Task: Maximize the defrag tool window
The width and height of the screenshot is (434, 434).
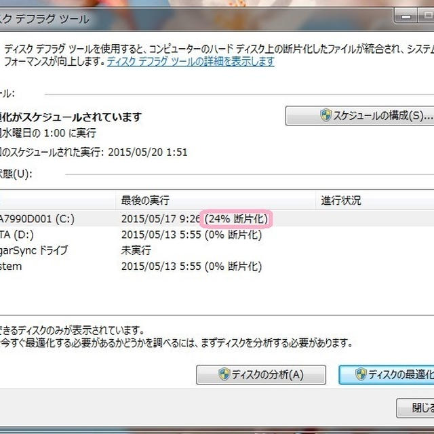Action: (427, 16)
